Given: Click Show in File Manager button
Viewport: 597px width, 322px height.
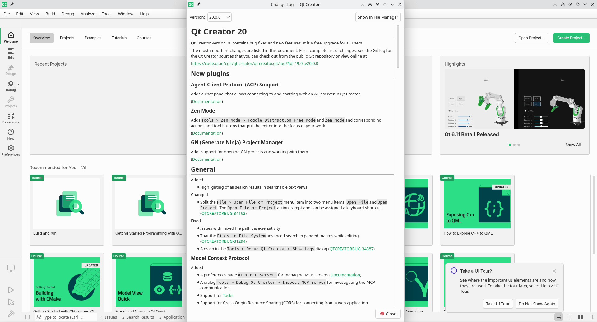Looking at the screenshot, I should coord(378,17).
